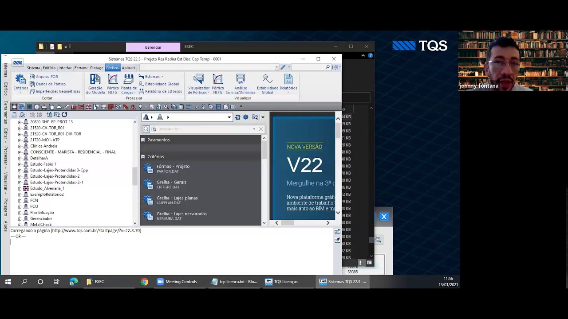568x319 pixels.
Task: Open the Interface ribbon tab
Action: [65, 68]
